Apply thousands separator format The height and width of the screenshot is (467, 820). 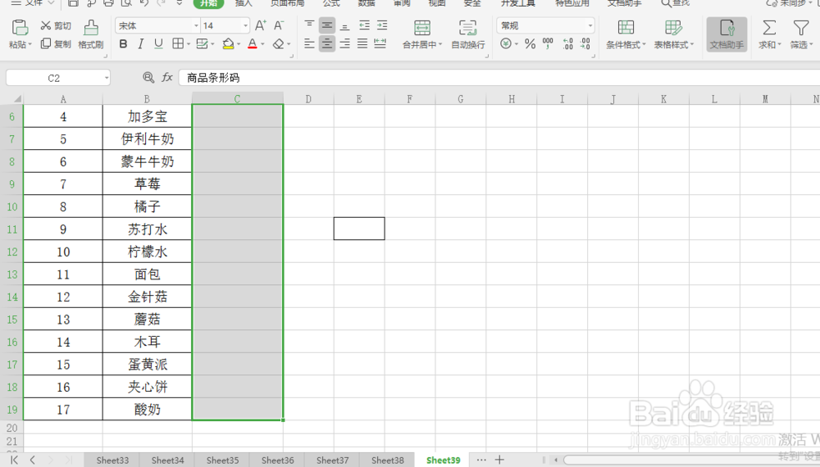click(548, 44)
